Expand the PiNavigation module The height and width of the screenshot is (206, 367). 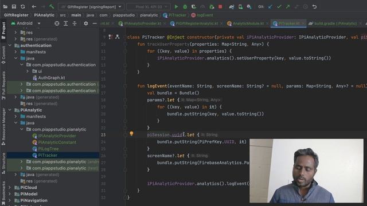(10, 200)
